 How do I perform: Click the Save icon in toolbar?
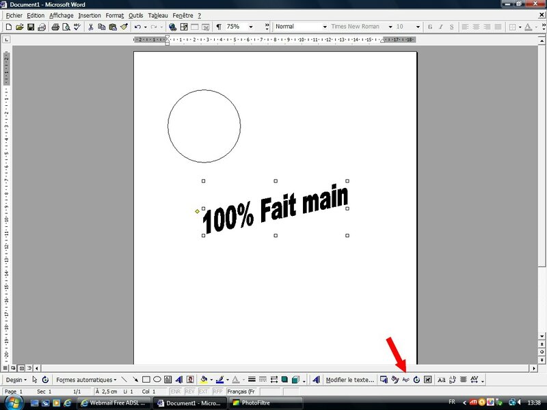tap(31, 27)
